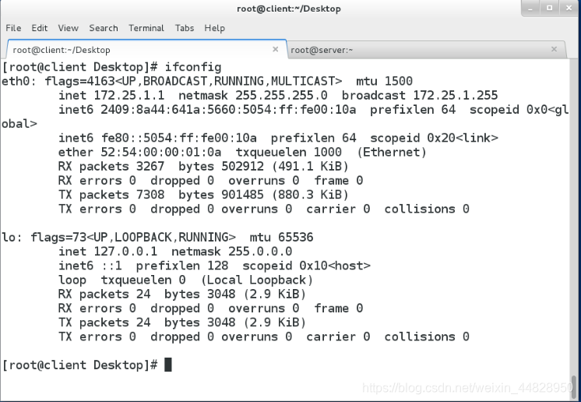
Task: Open the Terminal menu
Action: (x=146, y=28)
